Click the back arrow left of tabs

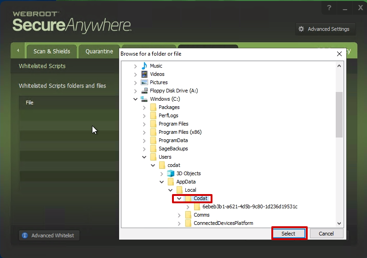click(18, 50)
